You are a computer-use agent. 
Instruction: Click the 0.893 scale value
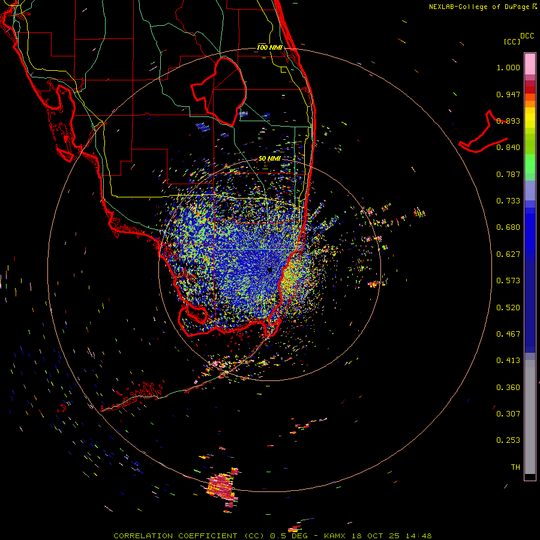(x=508, y=121)
